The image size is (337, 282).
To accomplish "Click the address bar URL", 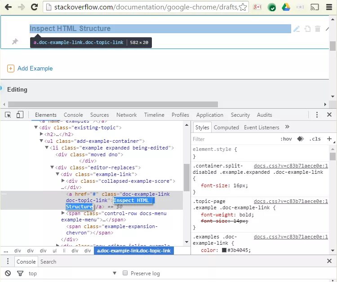I will pyautogui.click(x=146, y=7).
